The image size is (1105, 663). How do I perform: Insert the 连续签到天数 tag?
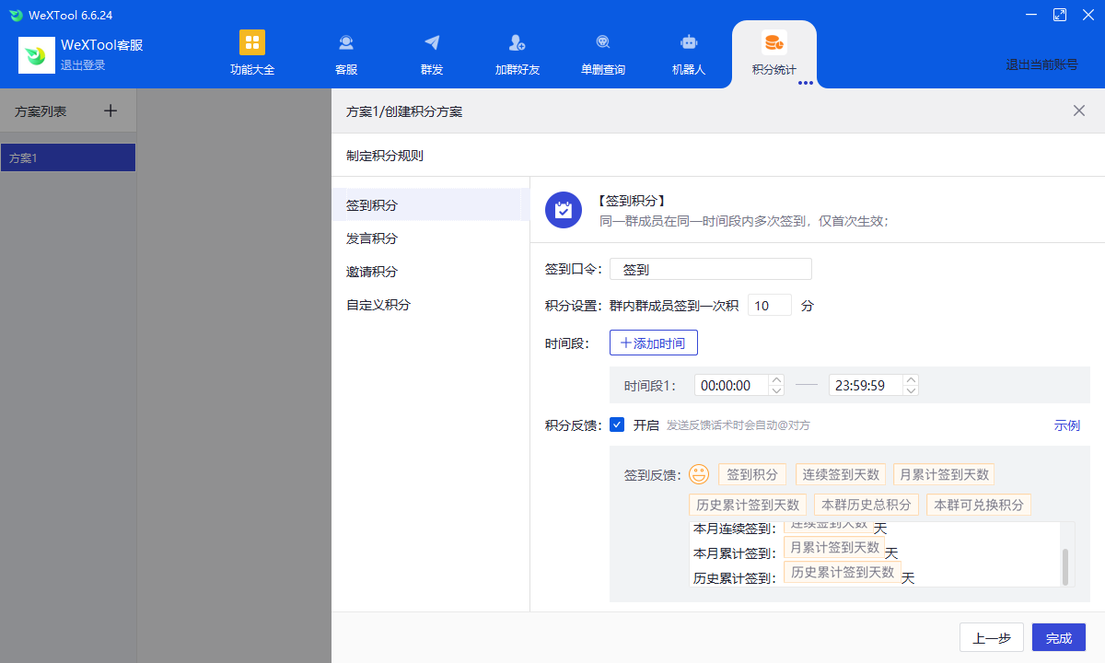(x=840, y=475)
